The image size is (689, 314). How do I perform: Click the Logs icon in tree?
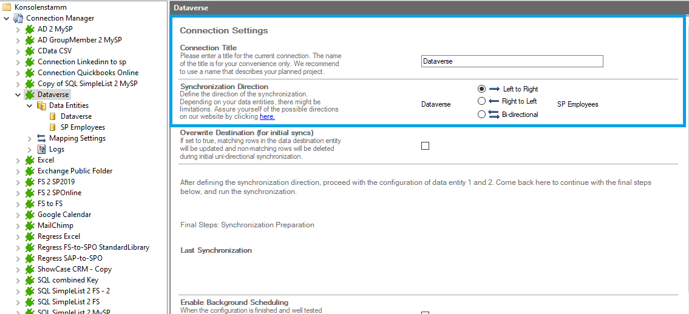(x=41, y=149)
